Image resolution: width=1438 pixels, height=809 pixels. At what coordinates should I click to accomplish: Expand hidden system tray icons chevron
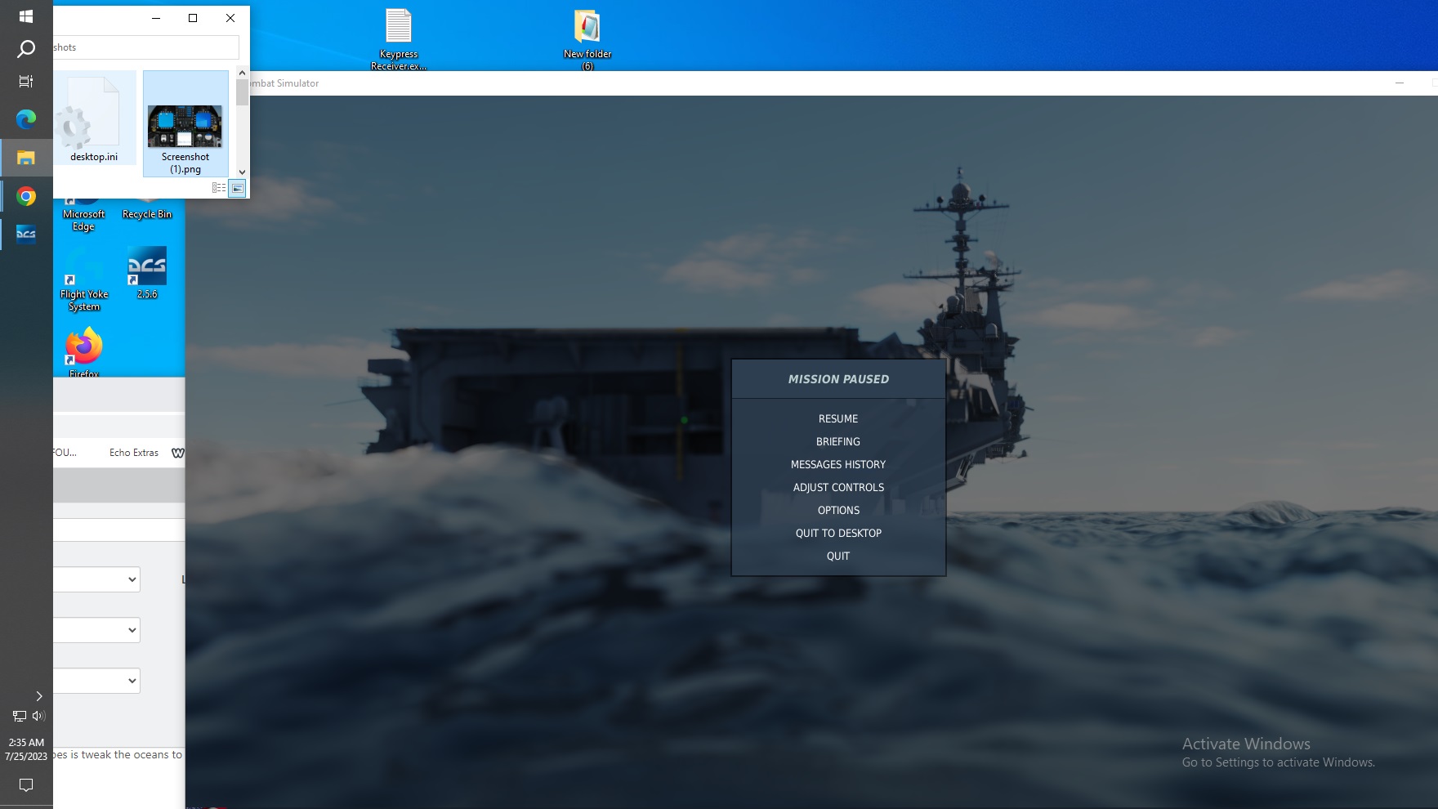(38, 696)
